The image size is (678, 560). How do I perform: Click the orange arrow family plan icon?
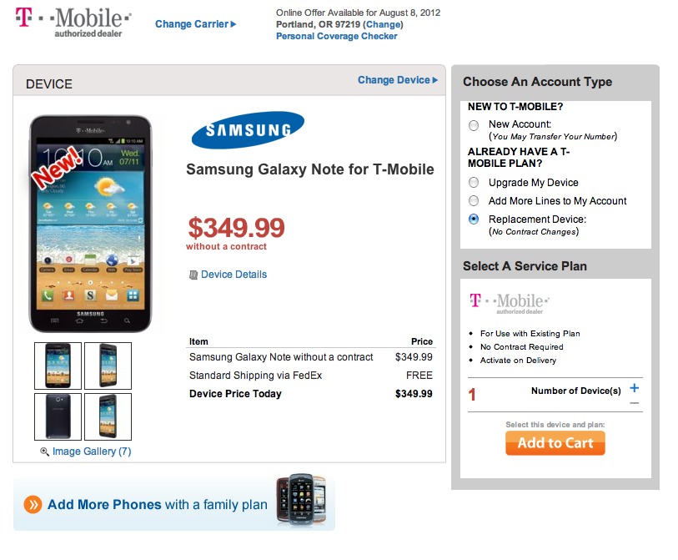click(33, 504)
